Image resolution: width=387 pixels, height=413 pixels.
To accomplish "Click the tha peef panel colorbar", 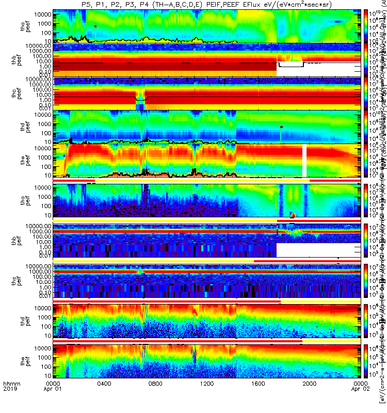I will pos(366,26).
